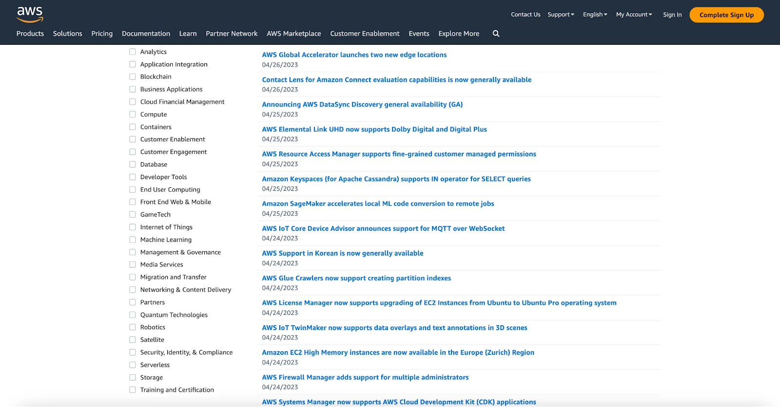Click the AWS logo
The width and height of the screenshot is (780, 407).
coord(30,15)
